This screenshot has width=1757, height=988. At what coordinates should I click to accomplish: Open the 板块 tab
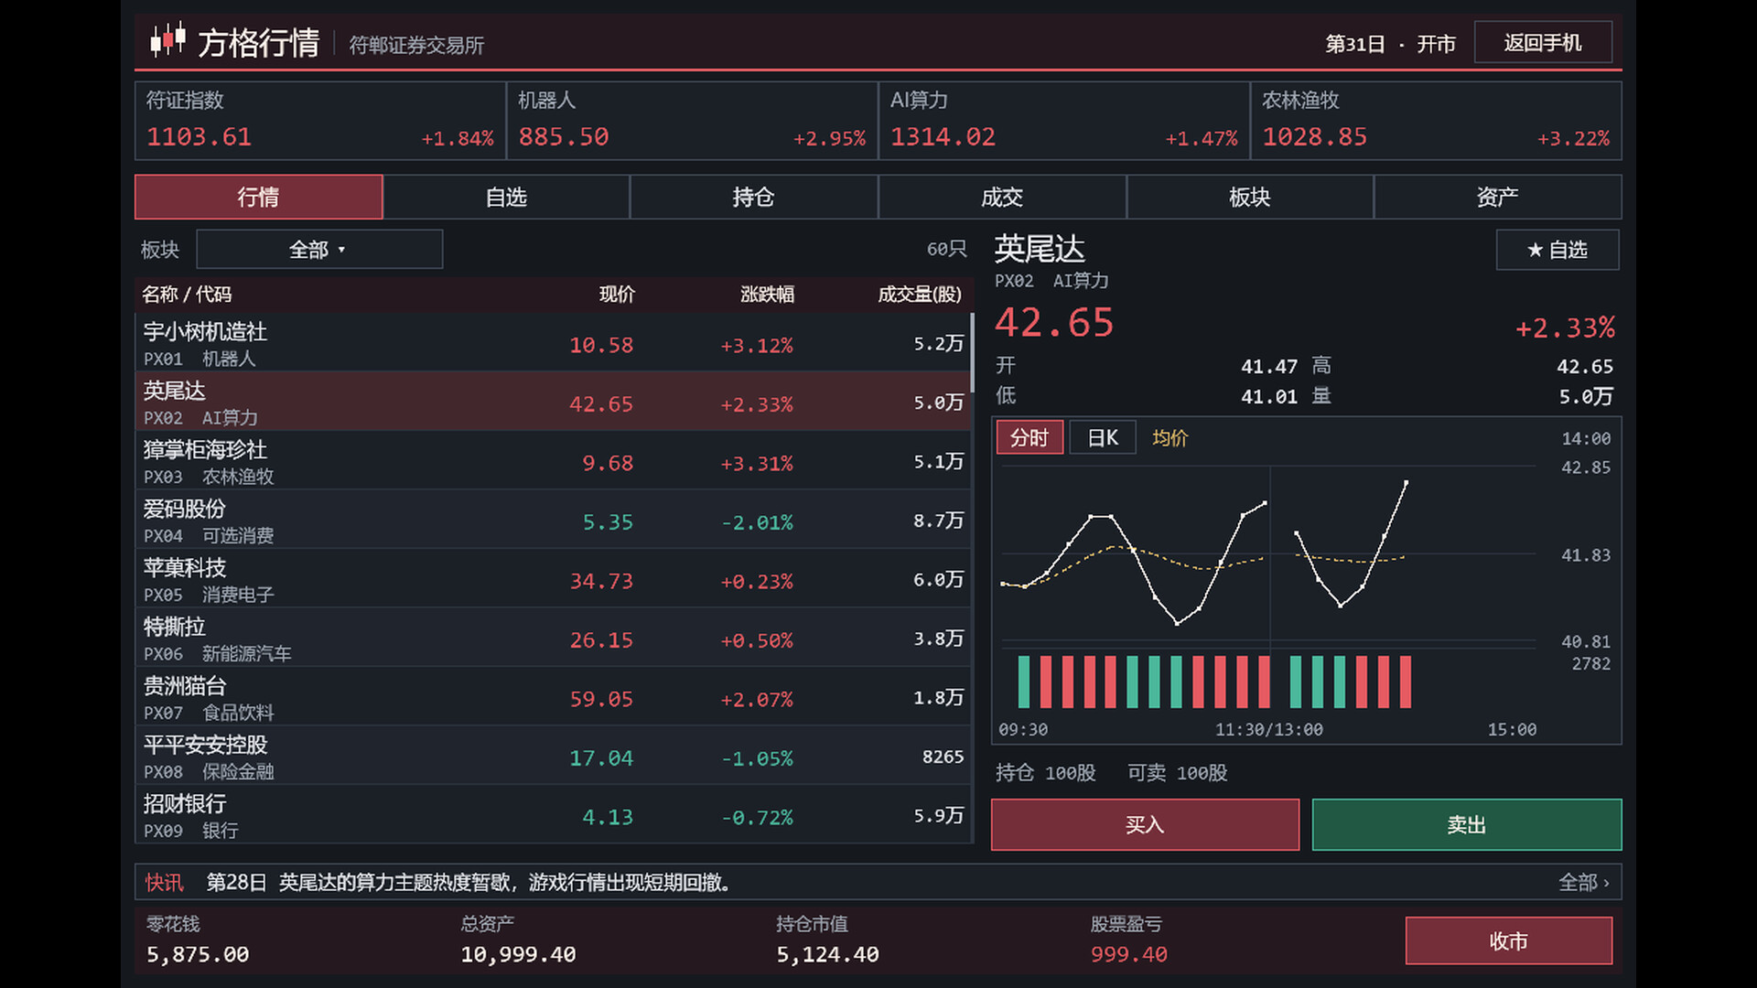(x=1250, y=197)
